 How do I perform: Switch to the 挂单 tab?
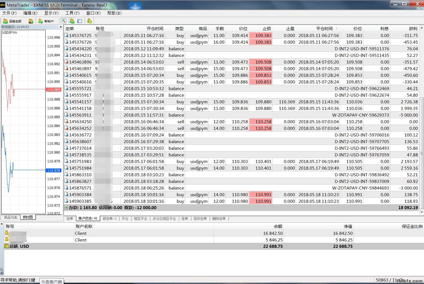[185, 219]
